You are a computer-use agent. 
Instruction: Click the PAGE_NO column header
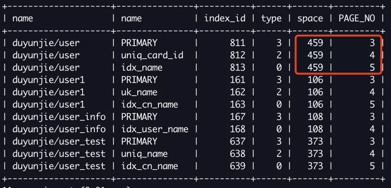357,18
